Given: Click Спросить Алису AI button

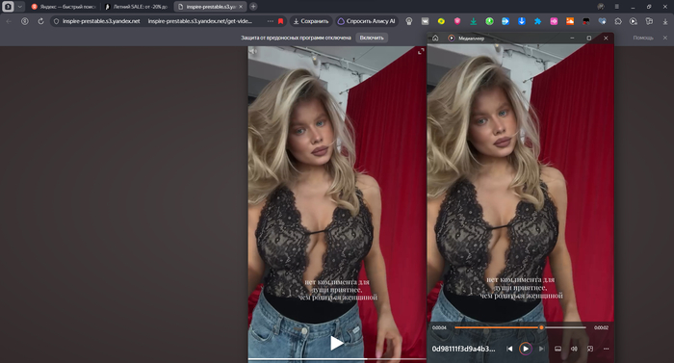Looking at the screenshot, I should coord(366,21).
